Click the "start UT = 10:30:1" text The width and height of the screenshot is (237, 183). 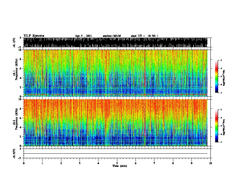[x=145, y=36]
